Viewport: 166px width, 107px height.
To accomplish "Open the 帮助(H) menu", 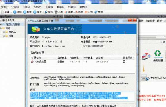I will 83,7.
